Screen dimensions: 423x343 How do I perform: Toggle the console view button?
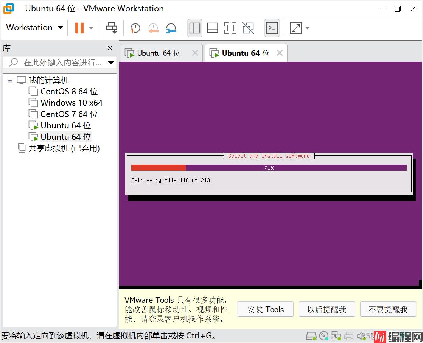tap(272, 28)
